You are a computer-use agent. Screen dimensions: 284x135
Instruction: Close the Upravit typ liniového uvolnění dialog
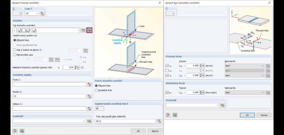[269, 3]
